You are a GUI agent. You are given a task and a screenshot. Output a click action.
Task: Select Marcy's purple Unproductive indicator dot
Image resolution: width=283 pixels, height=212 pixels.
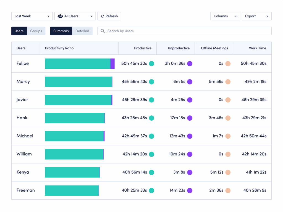click(x=190, y=82)
